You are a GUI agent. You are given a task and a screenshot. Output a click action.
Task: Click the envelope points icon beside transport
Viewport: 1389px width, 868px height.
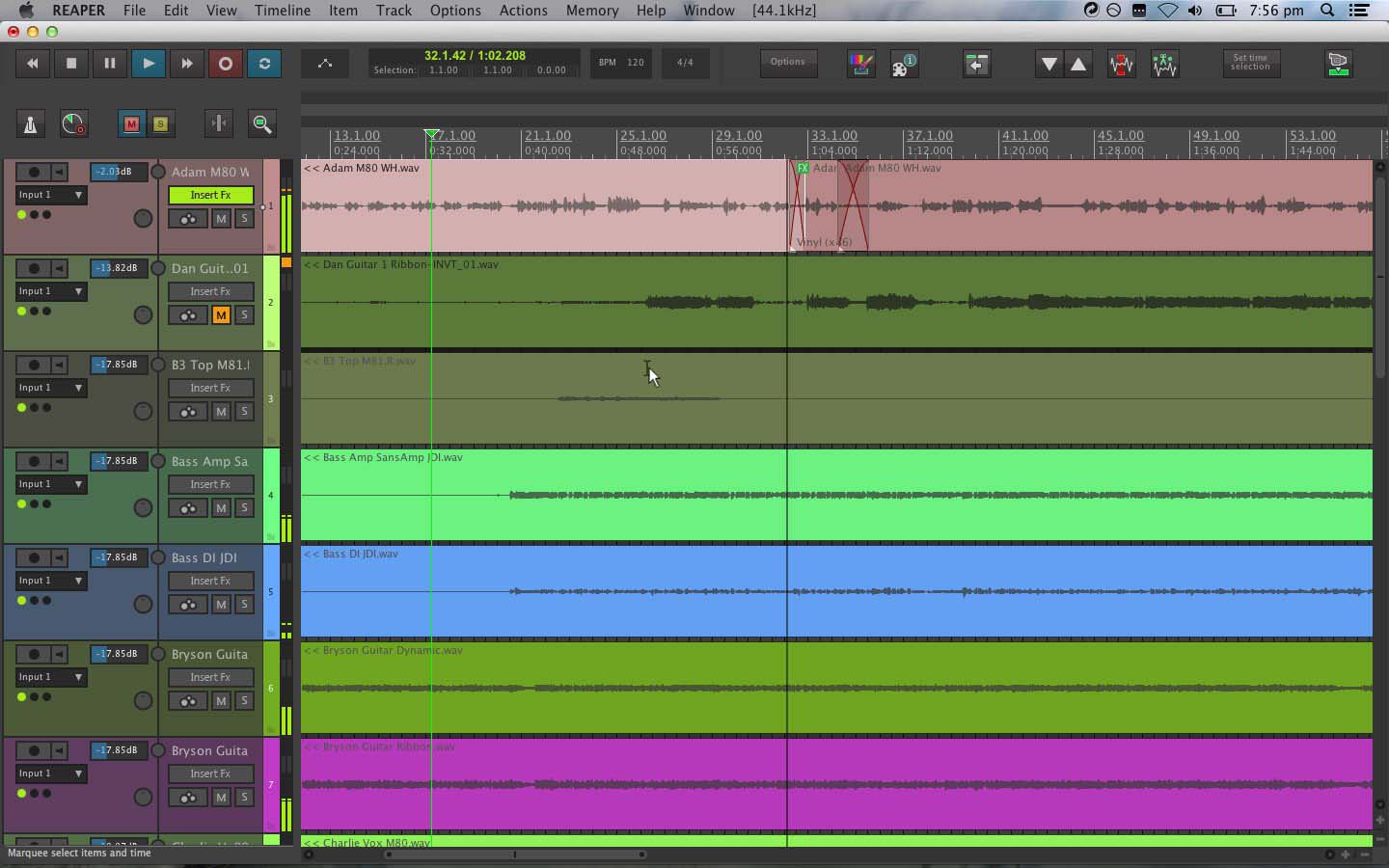pos(325,64)
